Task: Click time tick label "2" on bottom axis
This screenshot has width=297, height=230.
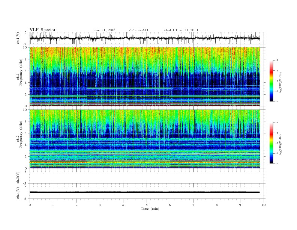Action: pyautogui.click(x=76, y=205)
